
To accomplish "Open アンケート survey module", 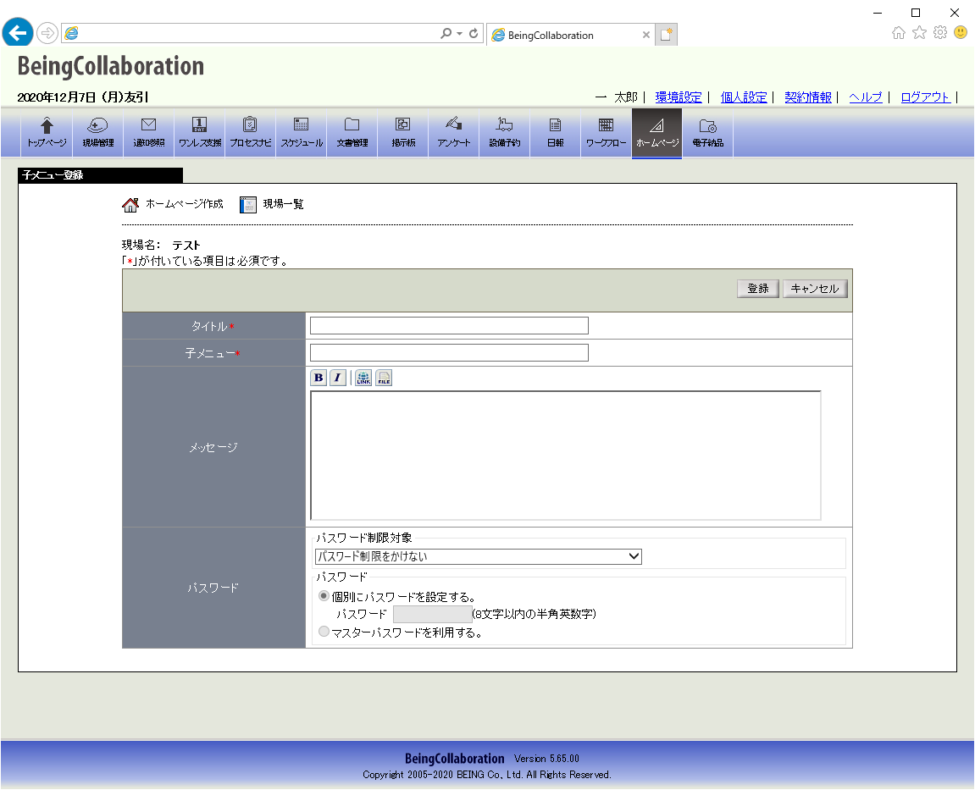I will click(x=454, y=132).
